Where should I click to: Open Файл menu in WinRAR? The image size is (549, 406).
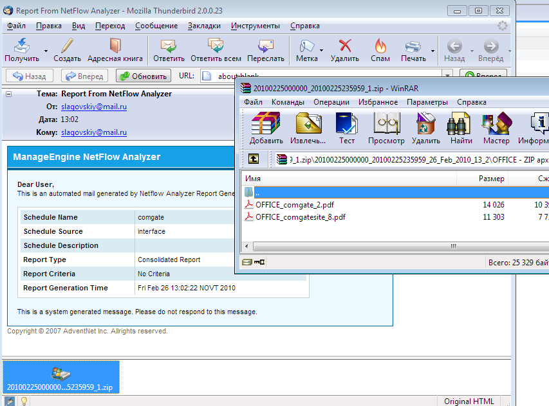click(253, 102)
